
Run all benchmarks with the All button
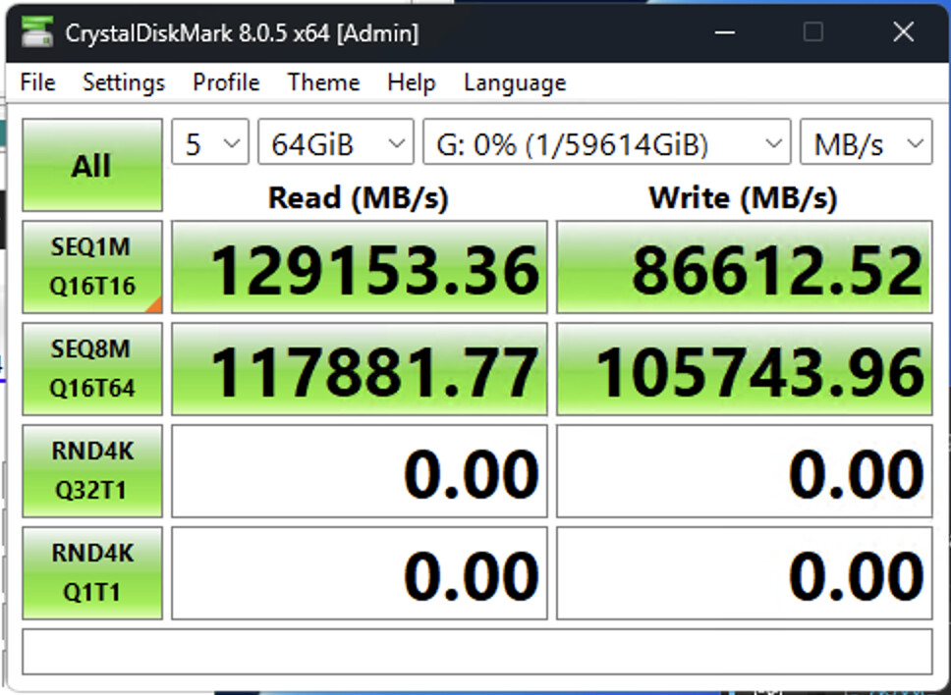coord(91,165)
